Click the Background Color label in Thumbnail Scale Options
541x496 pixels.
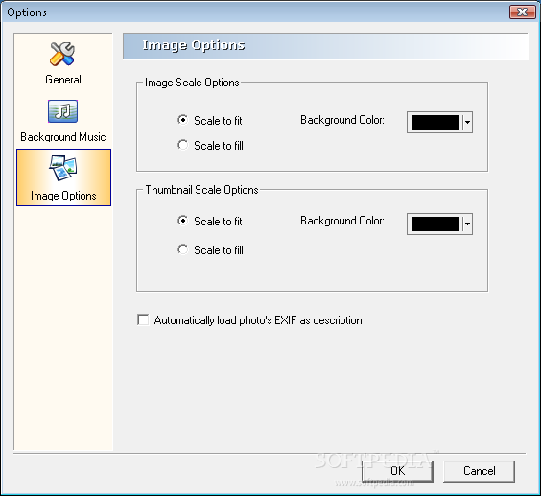tap(342, 221)
